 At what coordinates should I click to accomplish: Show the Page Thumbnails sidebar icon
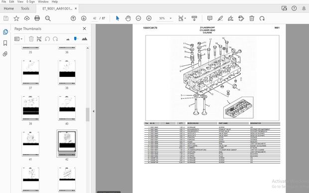5,32
